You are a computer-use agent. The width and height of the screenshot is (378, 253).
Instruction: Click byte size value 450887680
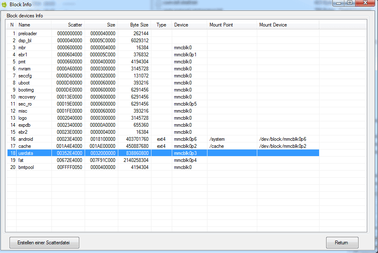tap(137, 146)
